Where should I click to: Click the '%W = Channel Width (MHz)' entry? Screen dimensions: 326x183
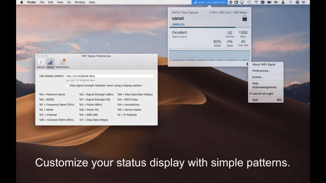pos(56,120)
